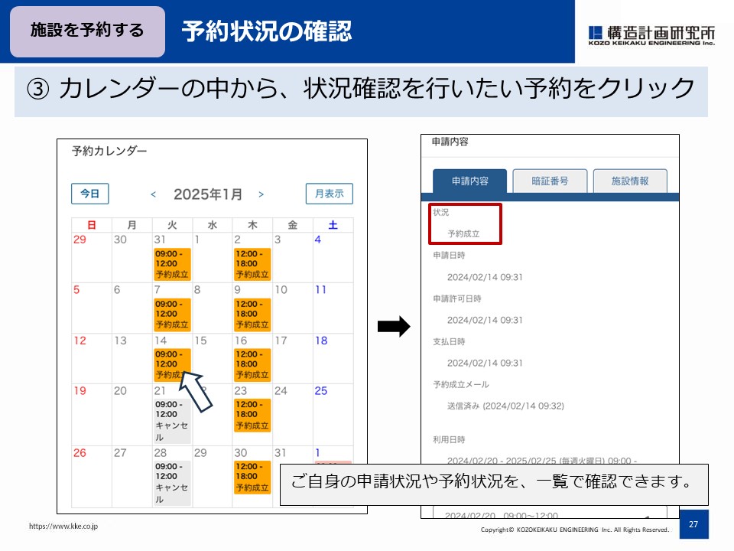
Task: Open the cancelled booking on the 28th
Action: [172, 482]
